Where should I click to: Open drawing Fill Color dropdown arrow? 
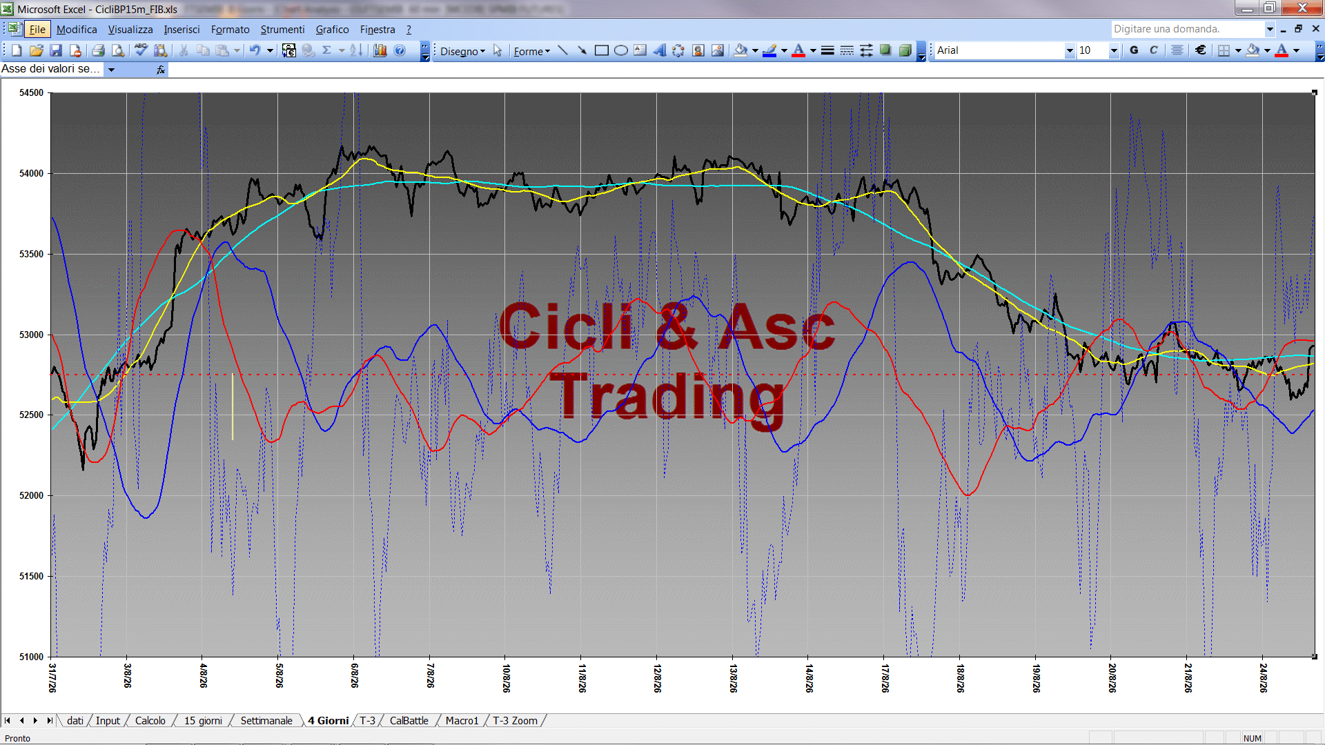[x=755, y=50]
